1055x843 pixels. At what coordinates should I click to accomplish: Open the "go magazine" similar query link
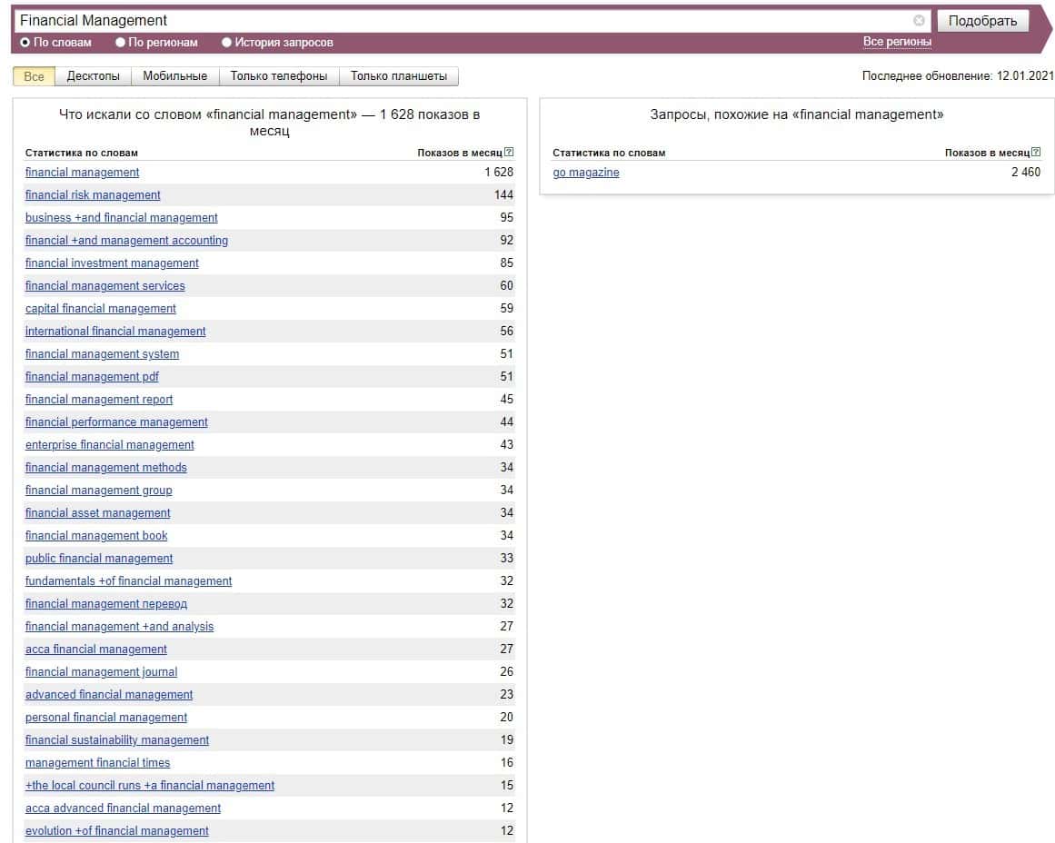coord(586,173)
